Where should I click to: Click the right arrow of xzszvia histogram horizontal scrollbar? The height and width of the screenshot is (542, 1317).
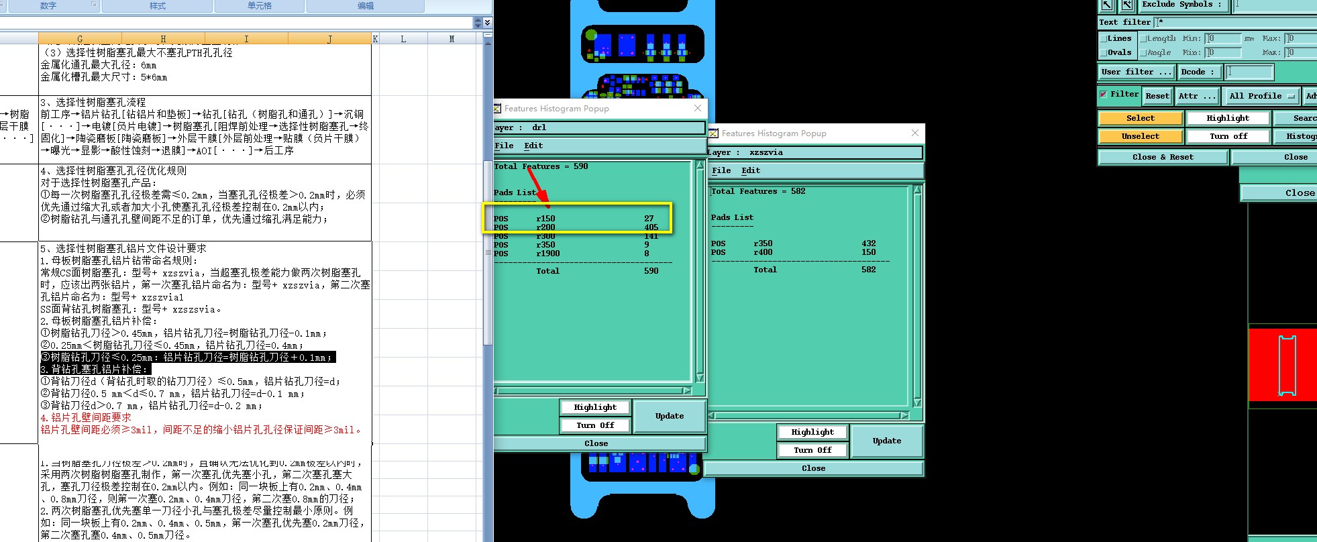(x=904, y=415)
